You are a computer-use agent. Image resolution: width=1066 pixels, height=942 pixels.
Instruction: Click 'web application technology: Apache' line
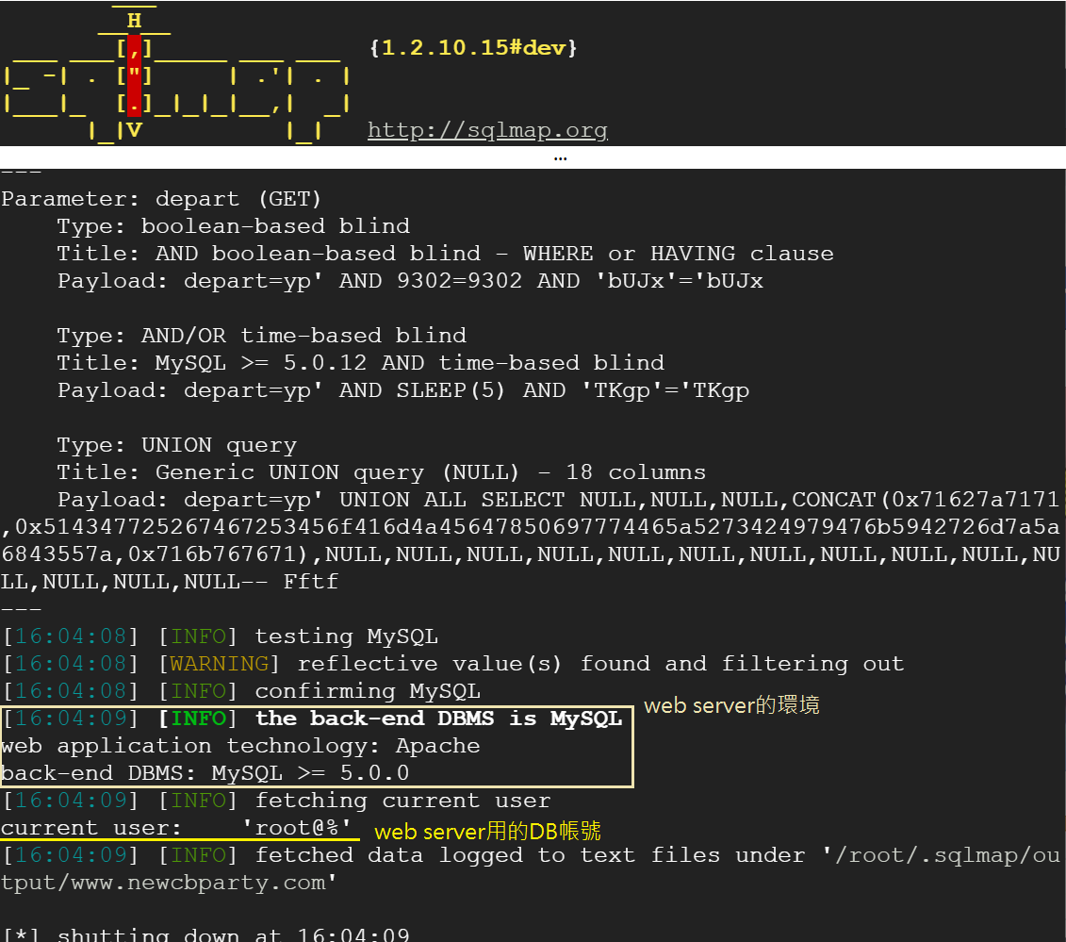pos(240,746)
